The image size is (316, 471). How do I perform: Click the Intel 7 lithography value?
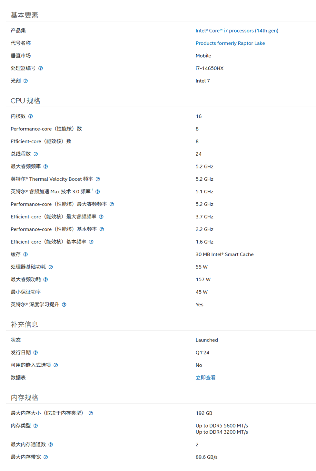click(x=202, y=81)
